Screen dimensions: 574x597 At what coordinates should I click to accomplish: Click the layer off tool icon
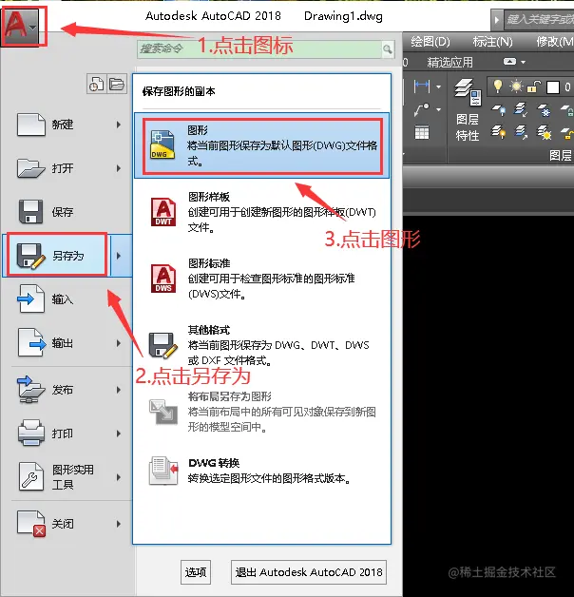tap(498, 109)
